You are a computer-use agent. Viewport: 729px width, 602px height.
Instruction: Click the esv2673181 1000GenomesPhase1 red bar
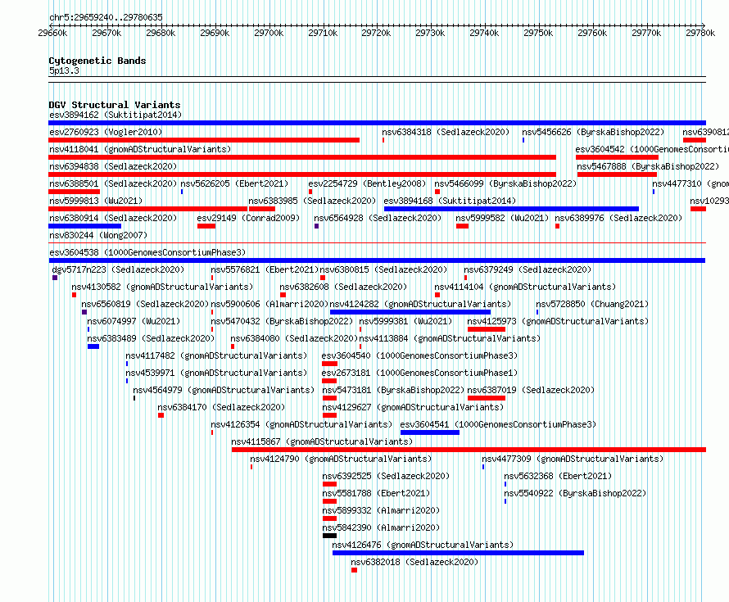pyautogui.click(x=329, y=381)
